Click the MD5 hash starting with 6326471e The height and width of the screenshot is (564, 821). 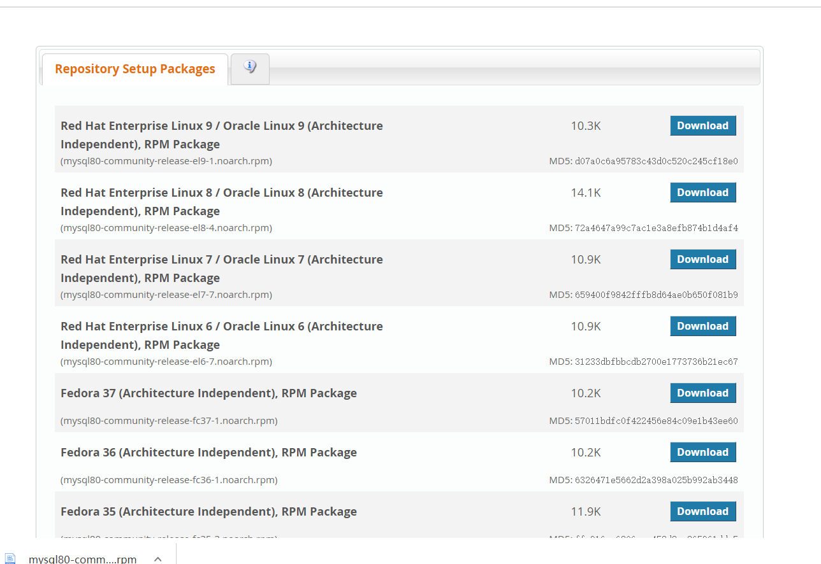657,480
